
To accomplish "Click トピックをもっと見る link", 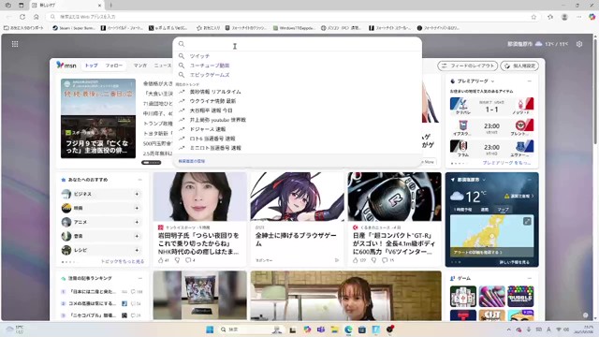I will (x=123, y=262).
